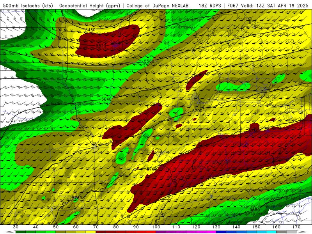Click the '50' value on the color scale
Image resolution: width=312 pixels, height=234 pixels.
[56, 227]
